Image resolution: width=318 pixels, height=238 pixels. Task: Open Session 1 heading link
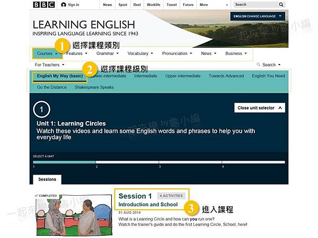135,196
